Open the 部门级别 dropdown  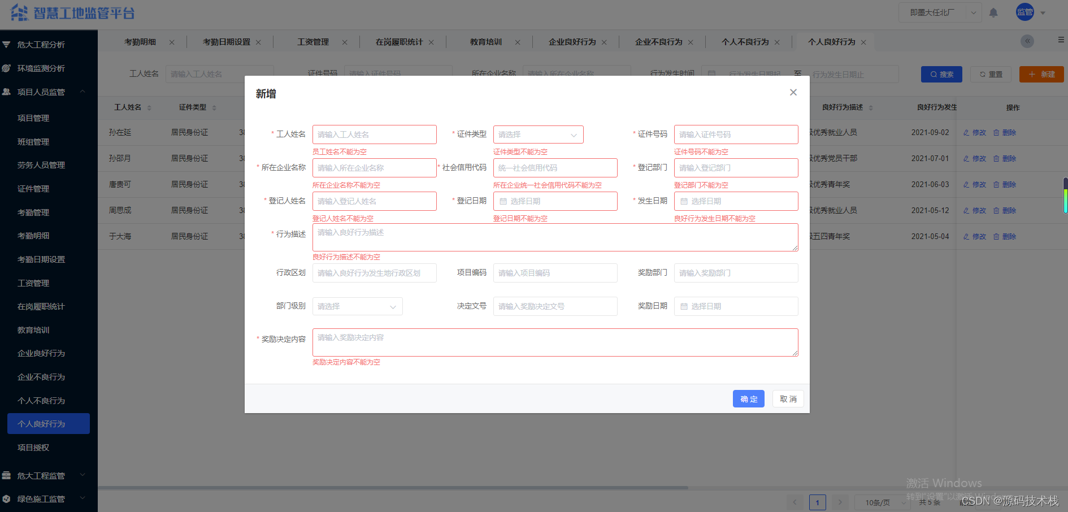[x=357, y=306]
